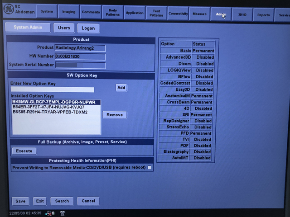Toggle Prevent Writing to Removable Media checkbox

click(x=150, y=168)
